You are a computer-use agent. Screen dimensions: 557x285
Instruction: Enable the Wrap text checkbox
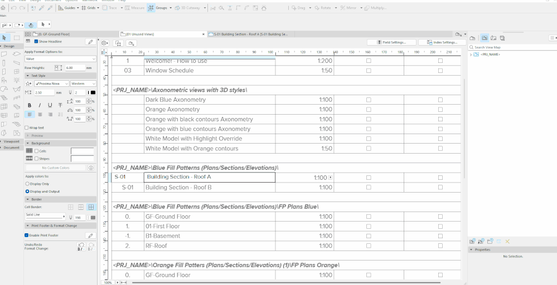tap(27, 128)
